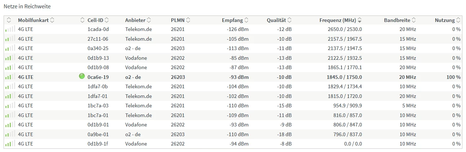Select Vodafone cell 0d1b9-13 row
Screen dimensions: 466x152
[x=98, y=58]
